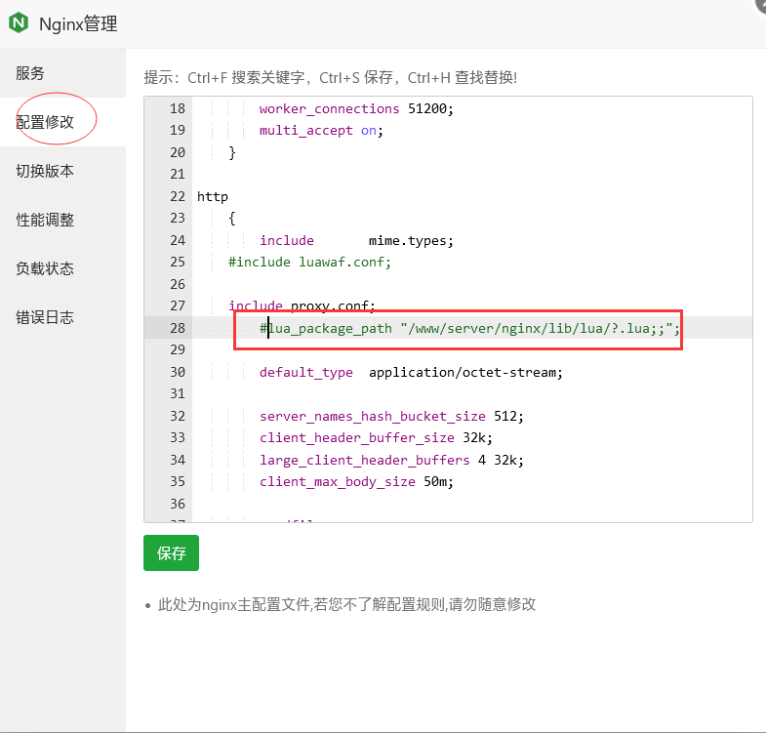Click the include proxy.conf line
This screenshot has height=733, width=766.
point(302,305)
